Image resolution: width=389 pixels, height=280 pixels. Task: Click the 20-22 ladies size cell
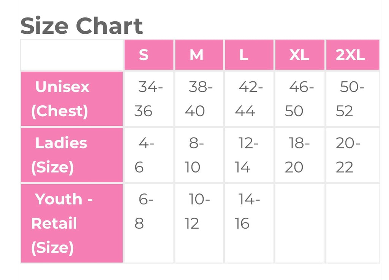click(x=353, y=155)
